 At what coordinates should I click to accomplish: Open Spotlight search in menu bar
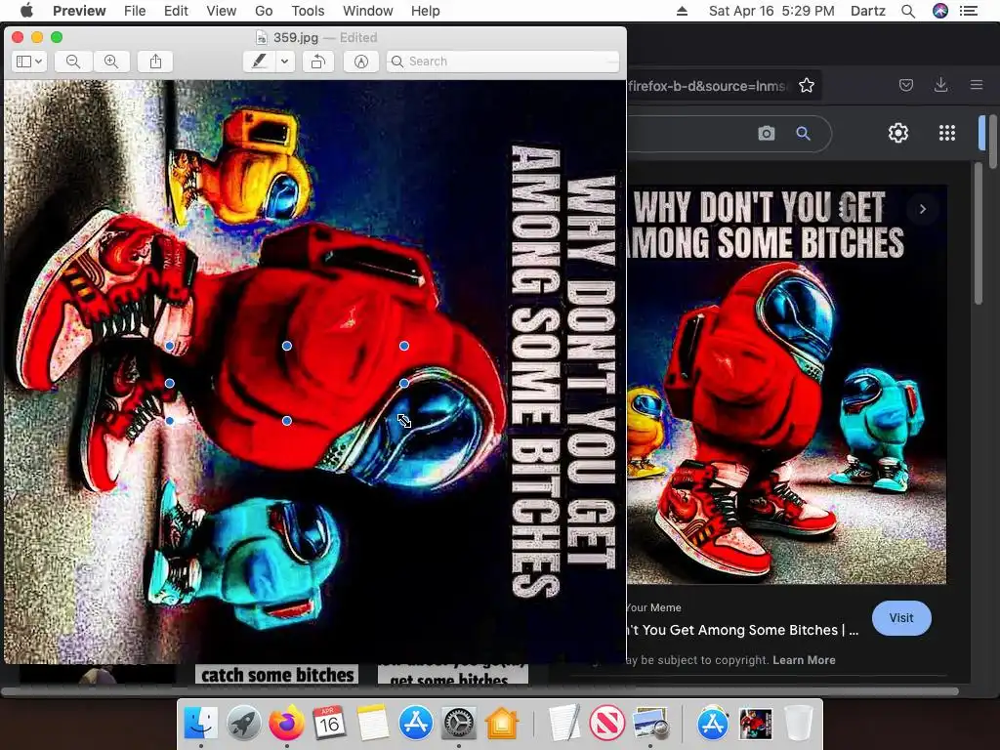(908, 11)
